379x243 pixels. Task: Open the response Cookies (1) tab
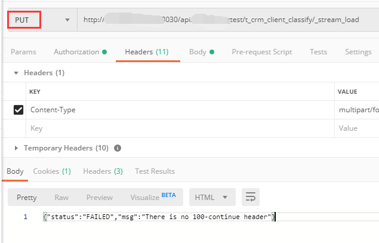(52, 171)
